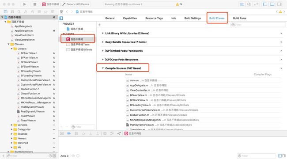Open the Resource Tags tab
The height and width of the screenshot is (159, 287).
154,18
